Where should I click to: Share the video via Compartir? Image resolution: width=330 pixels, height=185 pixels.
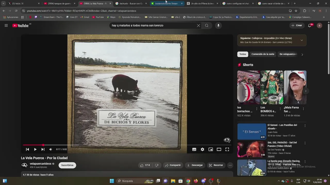[x=173, y=165]
